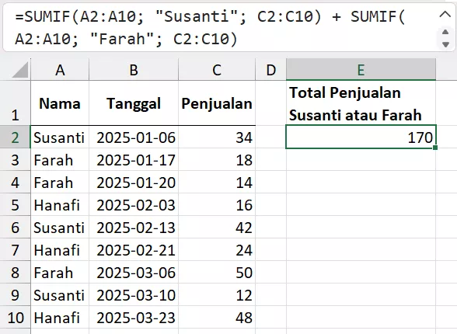This screenshot has width=457, height=334.
Task: Select column D header
Action: (270, 70)
